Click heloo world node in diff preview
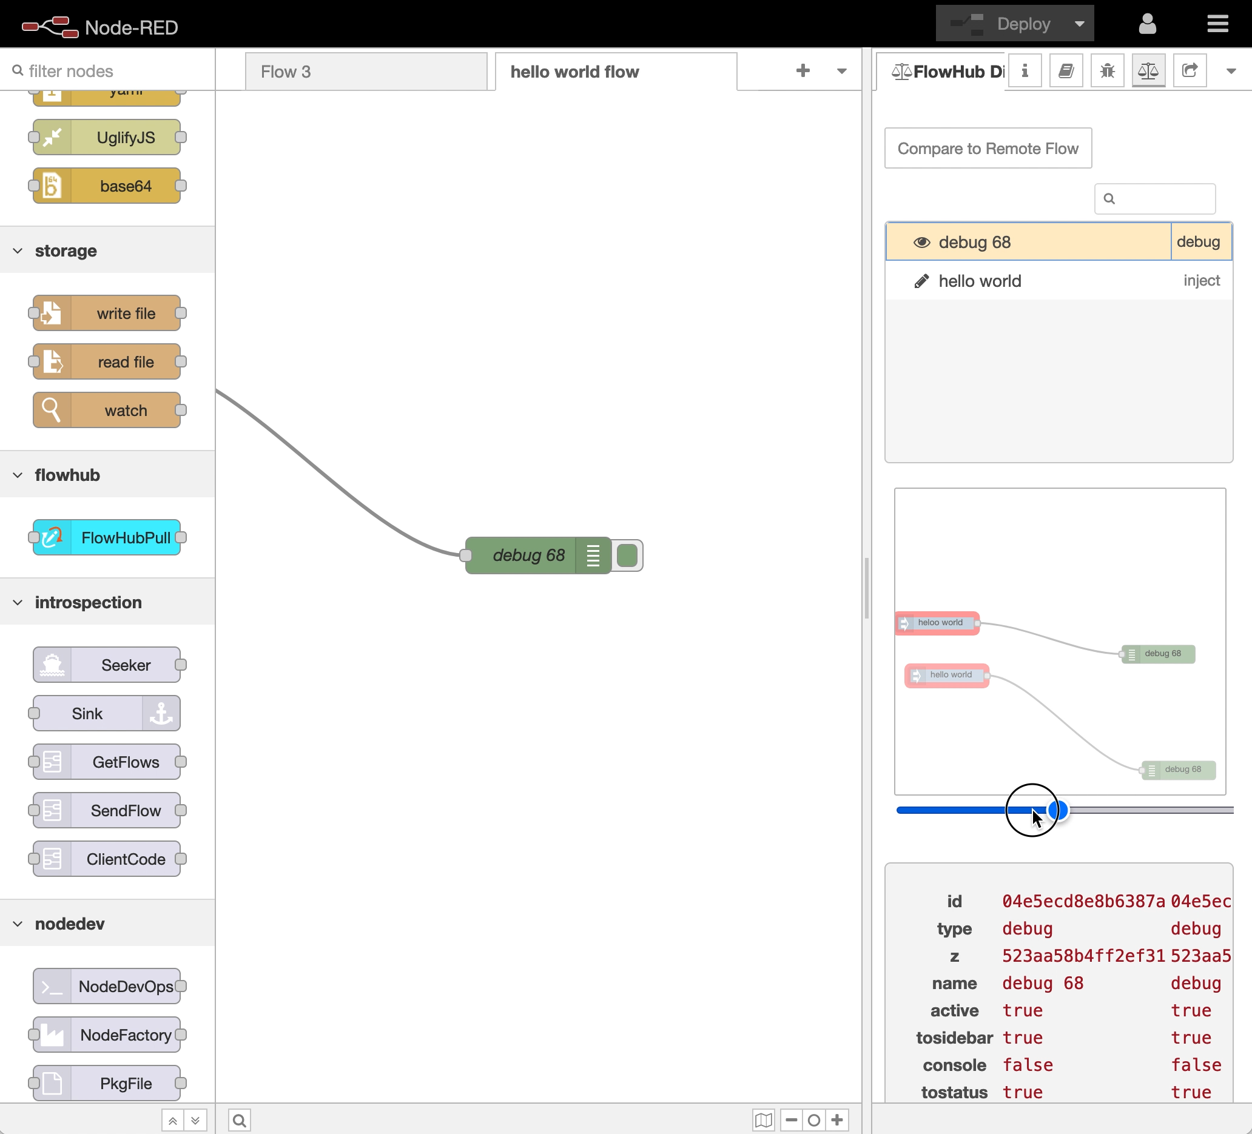The width and height of the screenshot is (1252, 1134). tap(938, 623)
